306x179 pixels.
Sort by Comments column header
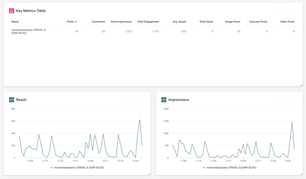point(98,22)
